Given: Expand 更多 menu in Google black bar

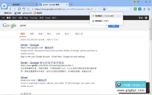Looking at the screenshot, I should coord(55,18).
